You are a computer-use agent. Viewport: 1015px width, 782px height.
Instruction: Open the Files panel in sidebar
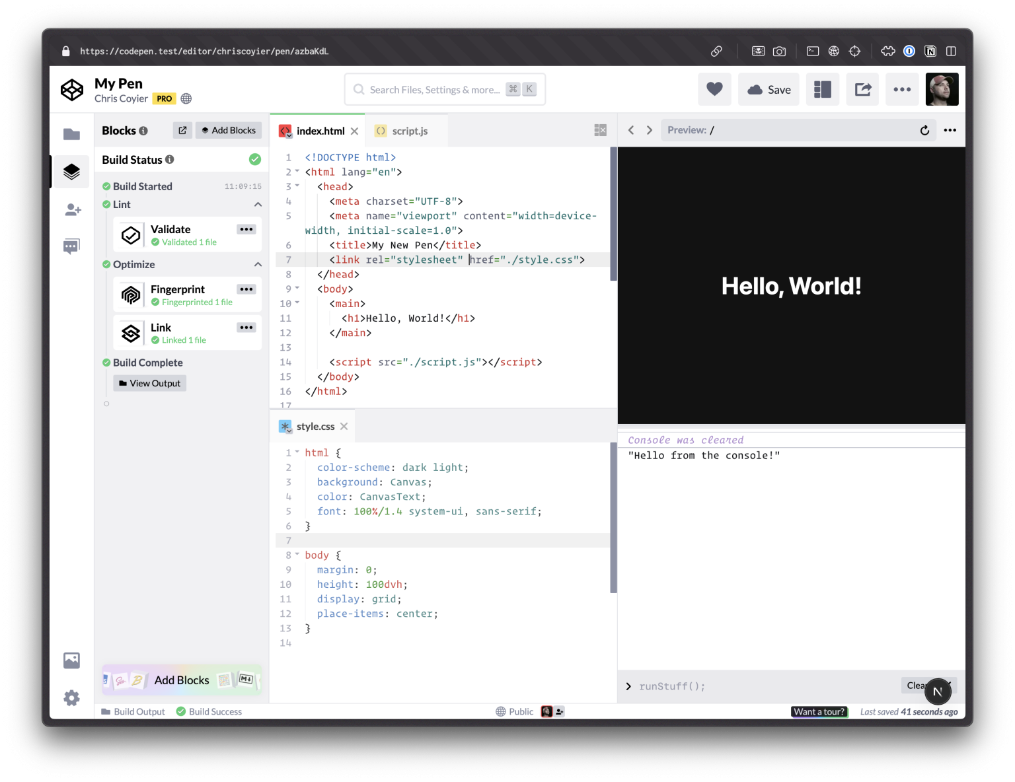pos(71,135)
